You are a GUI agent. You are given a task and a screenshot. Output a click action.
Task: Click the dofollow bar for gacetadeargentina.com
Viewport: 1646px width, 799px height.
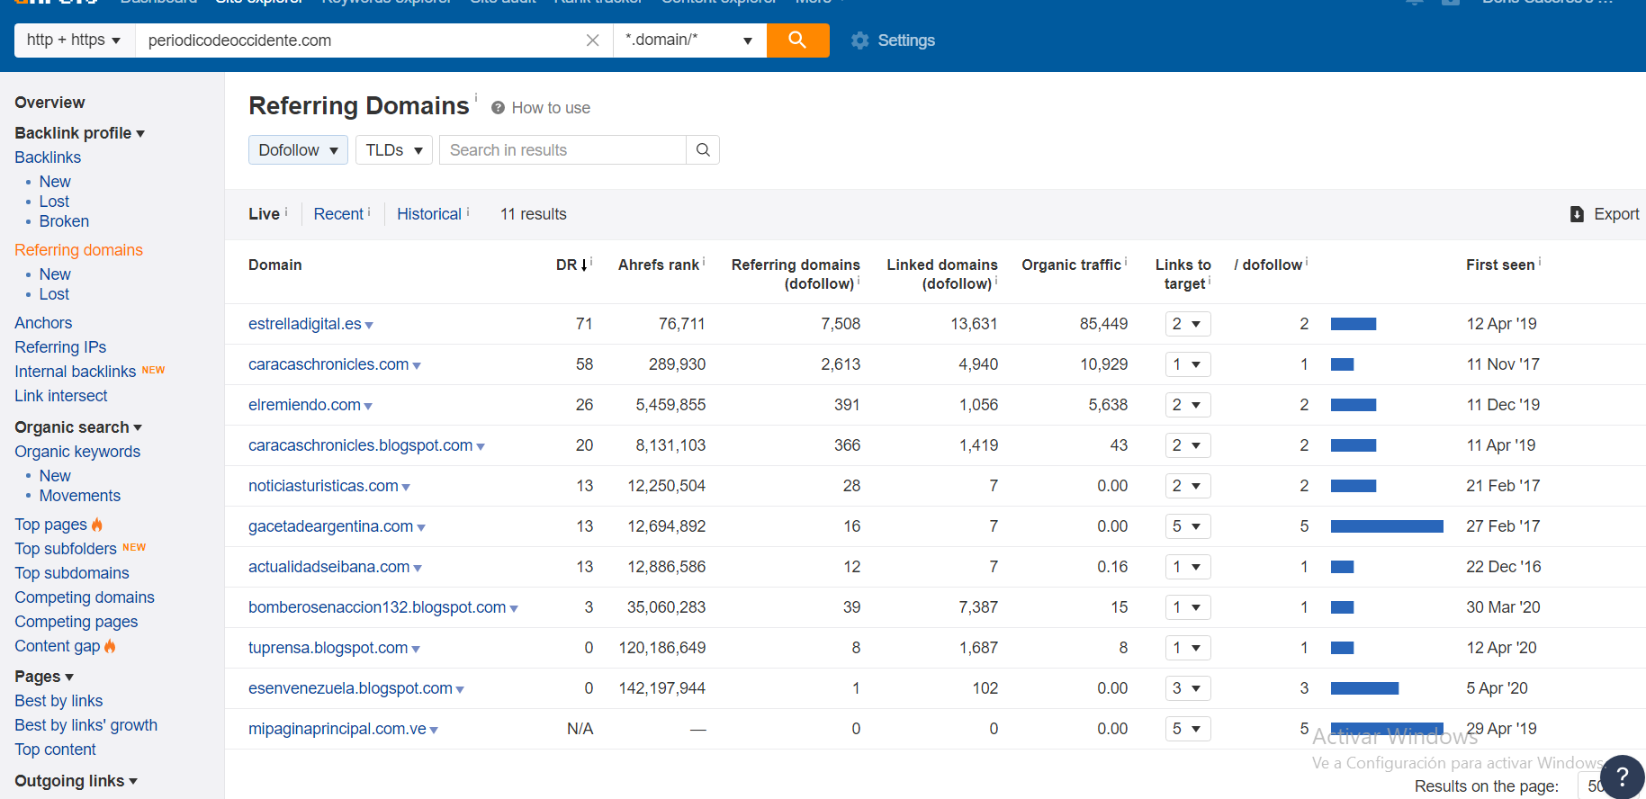(1387, 526)
